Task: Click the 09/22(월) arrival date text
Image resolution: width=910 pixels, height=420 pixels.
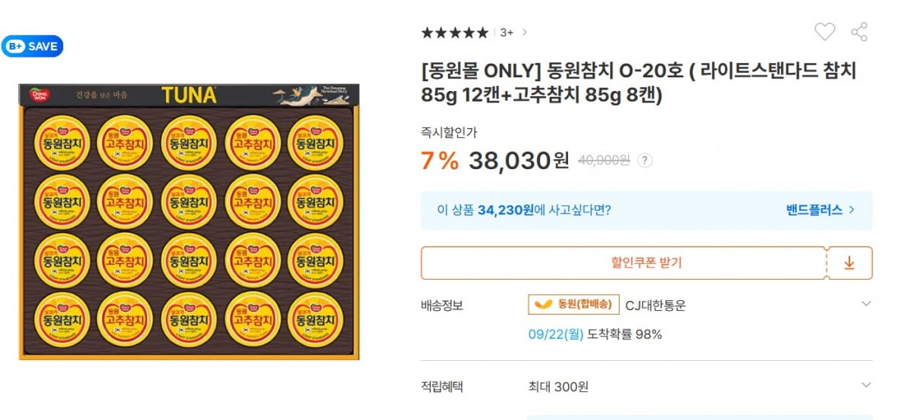Action: 556,334
